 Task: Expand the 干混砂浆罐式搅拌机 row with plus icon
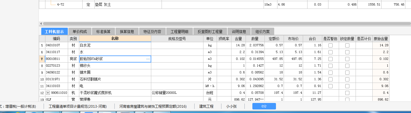pos(48,93)
